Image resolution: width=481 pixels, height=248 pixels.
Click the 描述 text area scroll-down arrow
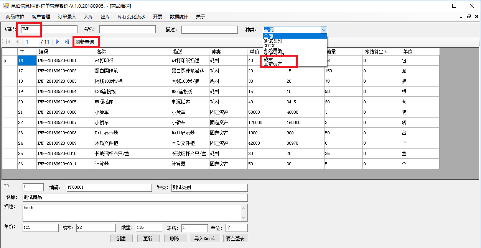244,217
